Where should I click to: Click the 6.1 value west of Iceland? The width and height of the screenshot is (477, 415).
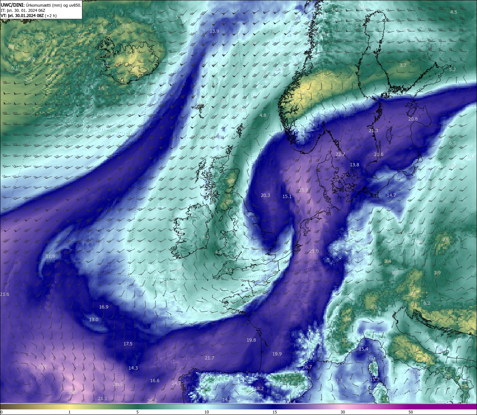[15, 68]
